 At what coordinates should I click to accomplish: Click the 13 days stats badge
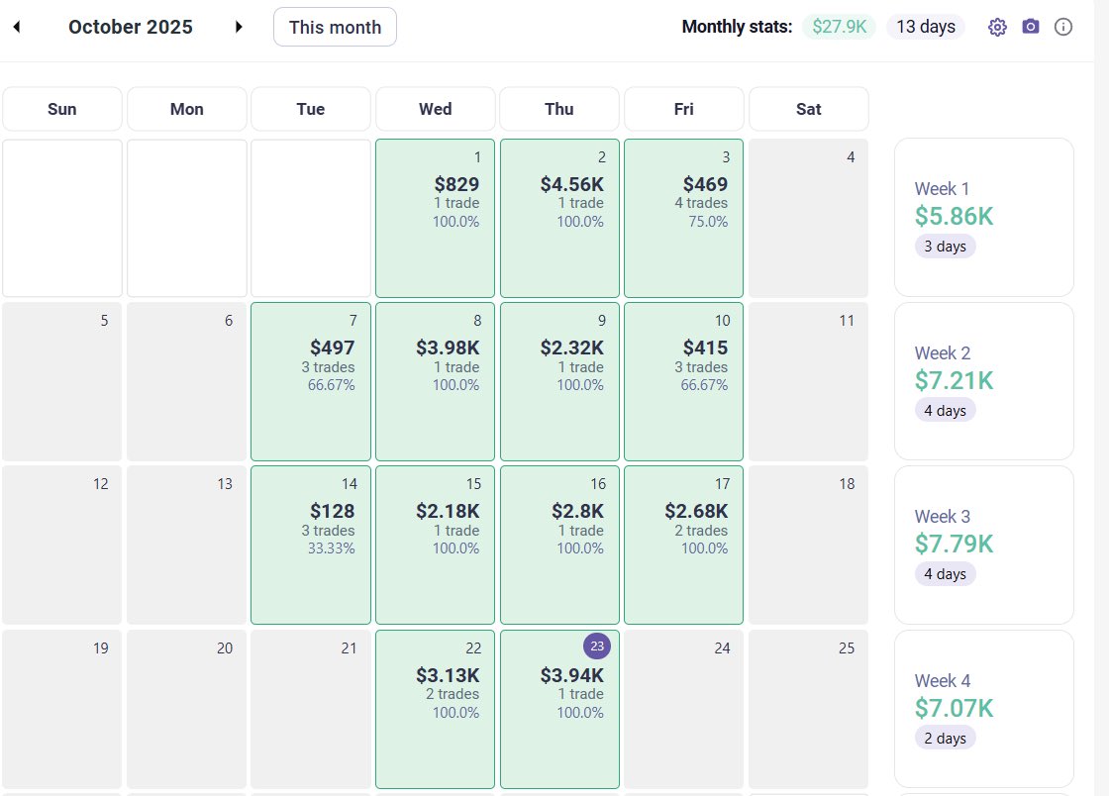click(x=926, y=27)
